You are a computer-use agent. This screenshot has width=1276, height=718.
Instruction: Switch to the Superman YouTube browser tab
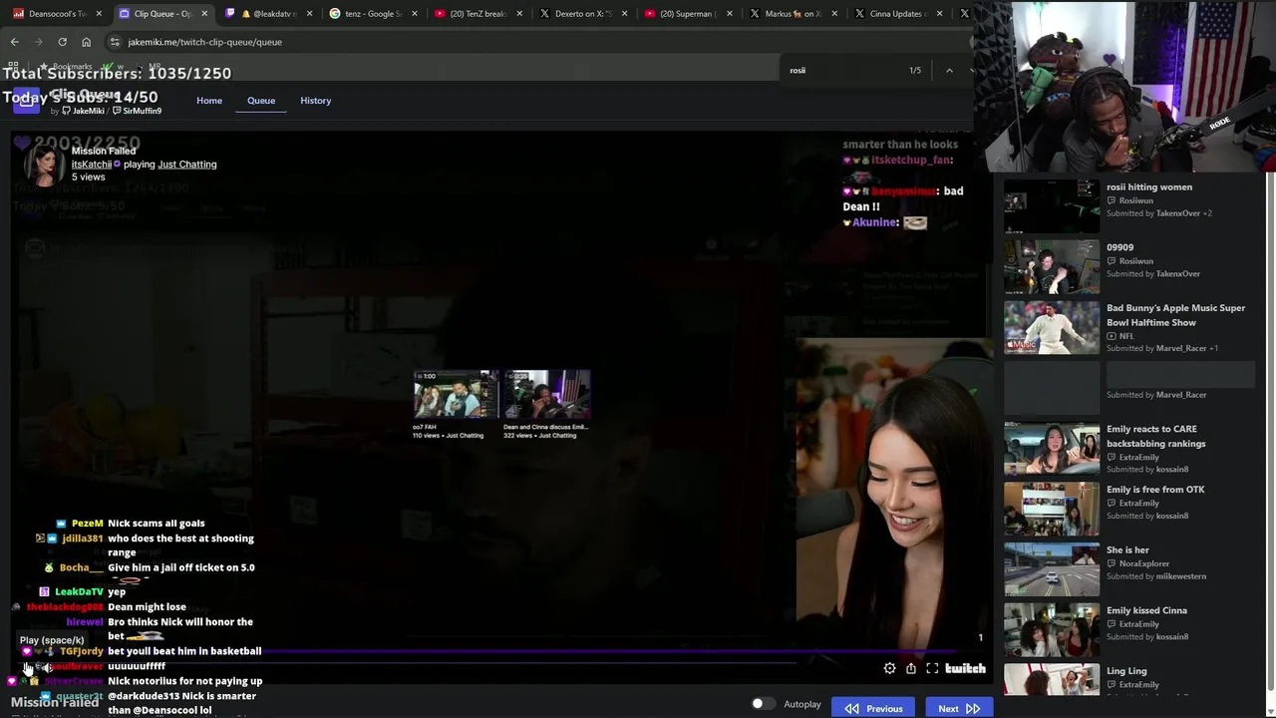(x=689, y=14)
